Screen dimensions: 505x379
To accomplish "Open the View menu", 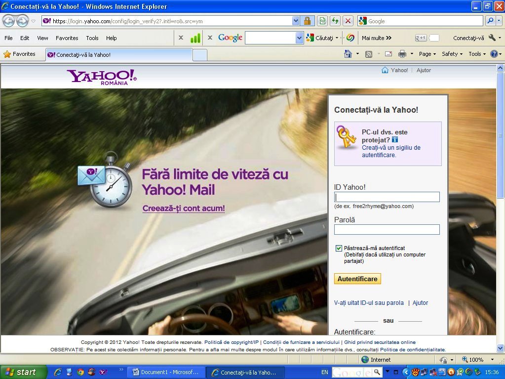I will [x=42, y=38].
